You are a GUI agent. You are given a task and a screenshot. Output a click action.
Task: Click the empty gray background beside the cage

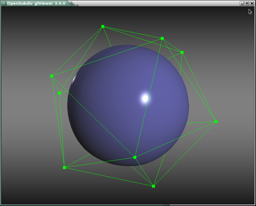point(26,131)
